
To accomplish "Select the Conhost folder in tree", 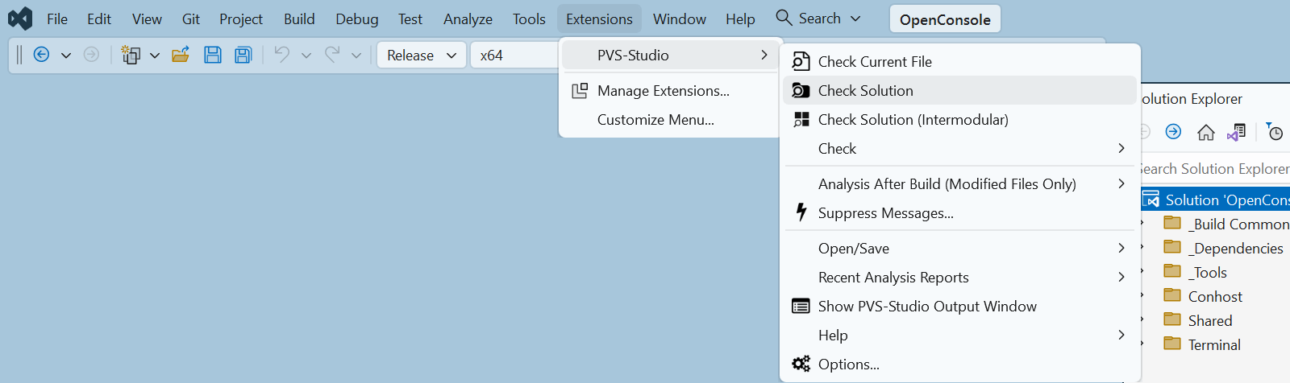I will click(x=1215, y=297).
